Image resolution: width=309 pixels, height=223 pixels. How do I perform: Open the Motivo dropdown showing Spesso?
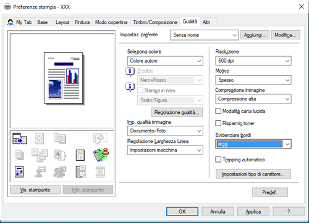253,80
